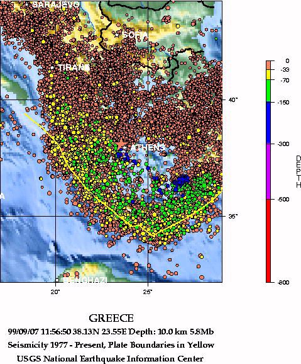Click the large orange epicenter star near Athens
301x364 pixels.
(121, 144)
